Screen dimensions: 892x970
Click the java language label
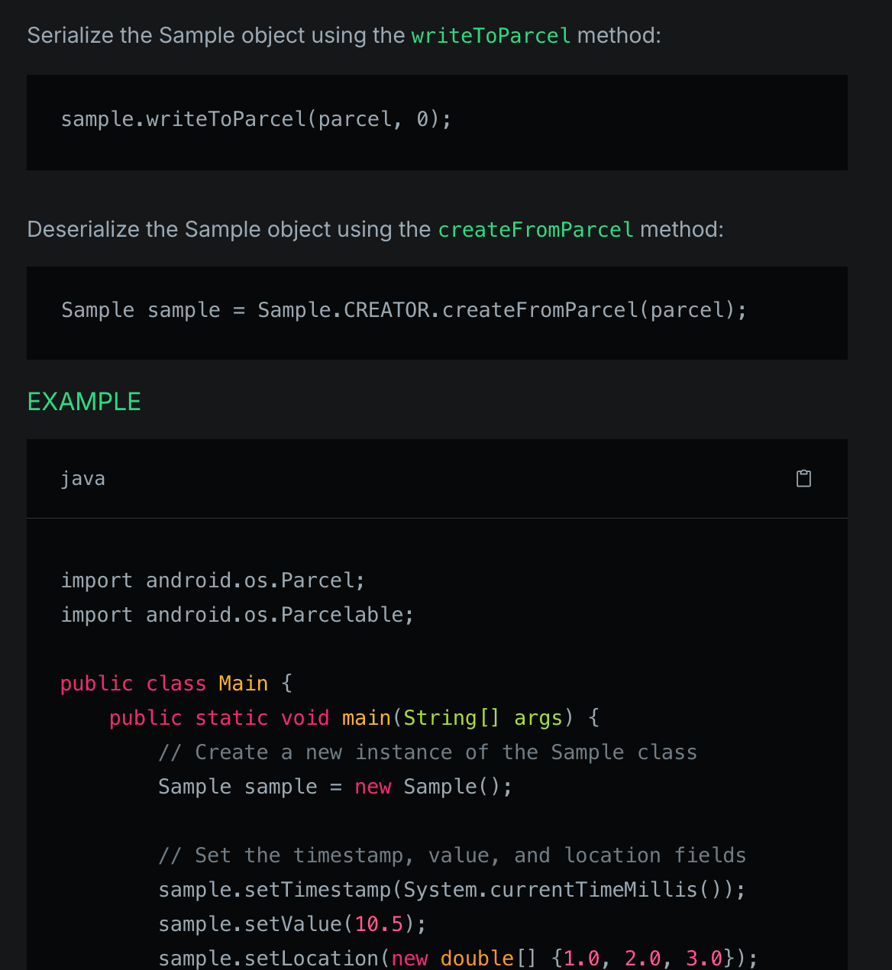pyautogui.click(x=83, y=479)
